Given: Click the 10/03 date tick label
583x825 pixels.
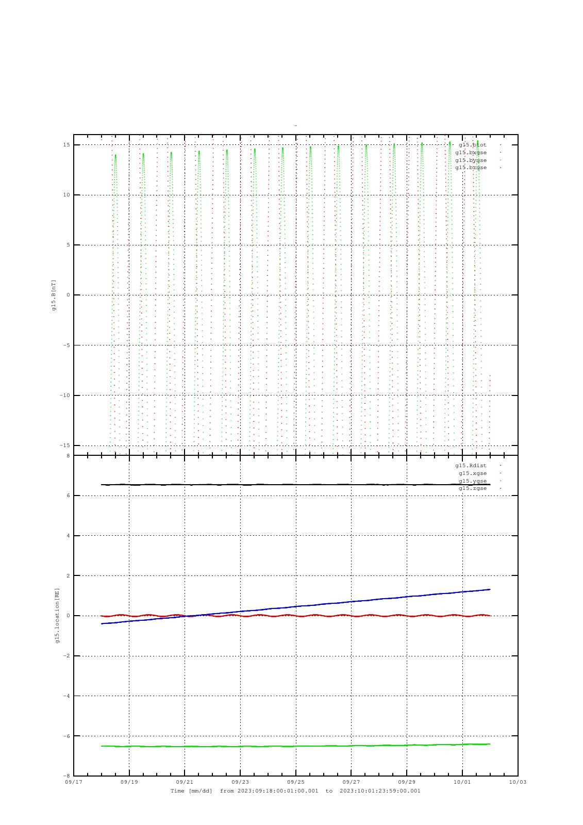Looking at the screenshot, I should 518,782.
